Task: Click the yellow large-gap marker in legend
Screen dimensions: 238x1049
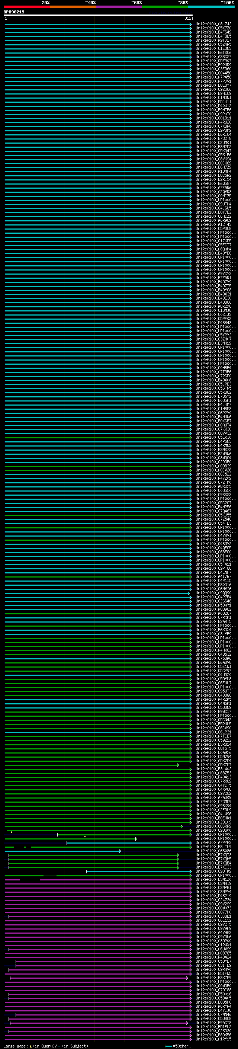Action: click(x=30, y=1046)
